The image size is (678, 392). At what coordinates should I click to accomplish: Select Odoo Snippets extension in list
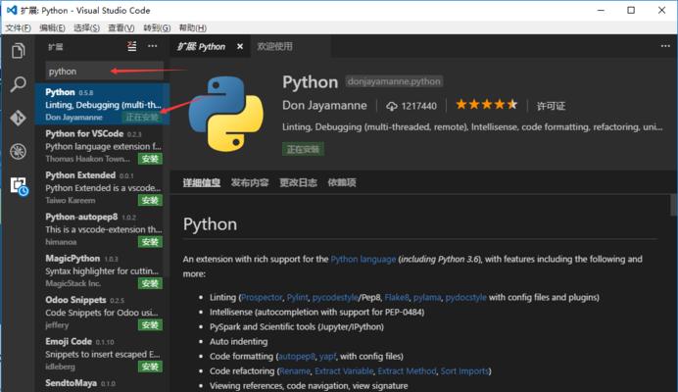[102, 312]
